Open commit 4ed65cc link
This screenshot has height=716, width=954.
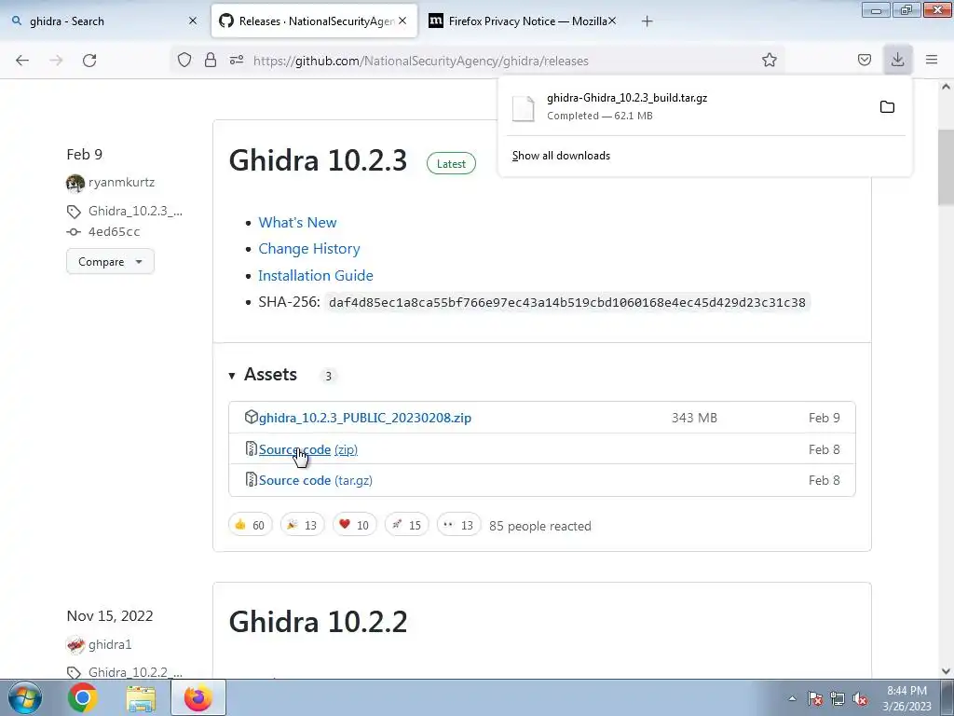[114, 231]
